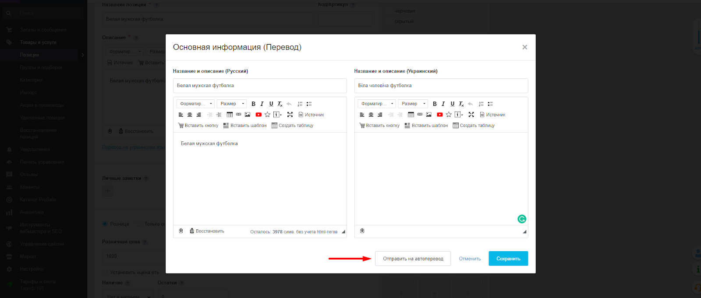The width and height of the screenshot is (701, 298).
Task: Click Вставить шаблон in the Russian editor
Action: click(245, 126)
